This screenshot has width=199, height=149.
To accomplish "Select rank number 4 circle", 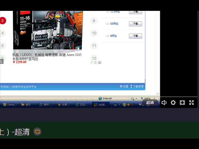I will (2, 33).
